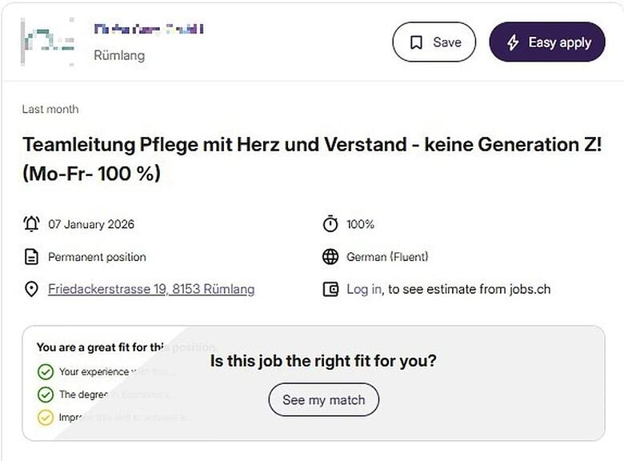The height and width of the screenshot is (461, 624).
Task: Click the blurred company logo thumbnail
Action: pyautogui.click(x=48, y=41)
